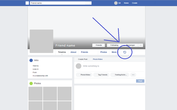Click the Photos section heading
Viewport: 177px width, 110px height.
(37, 83)
